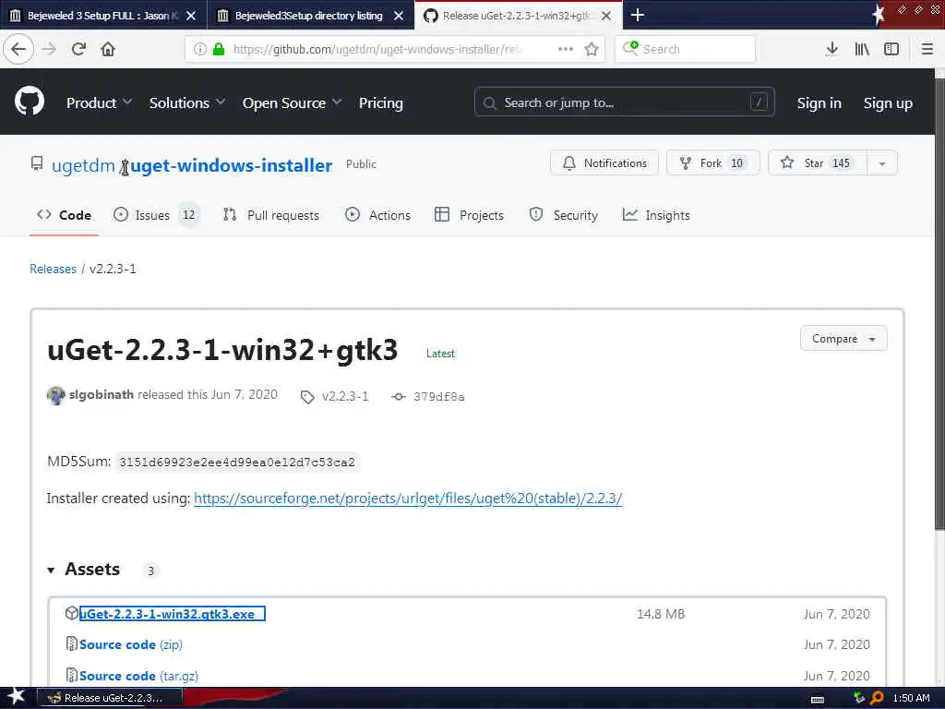Open the sourceforge.net installer link
The width and height of the screenshot is (945, 709).
[x=408, y=499]
